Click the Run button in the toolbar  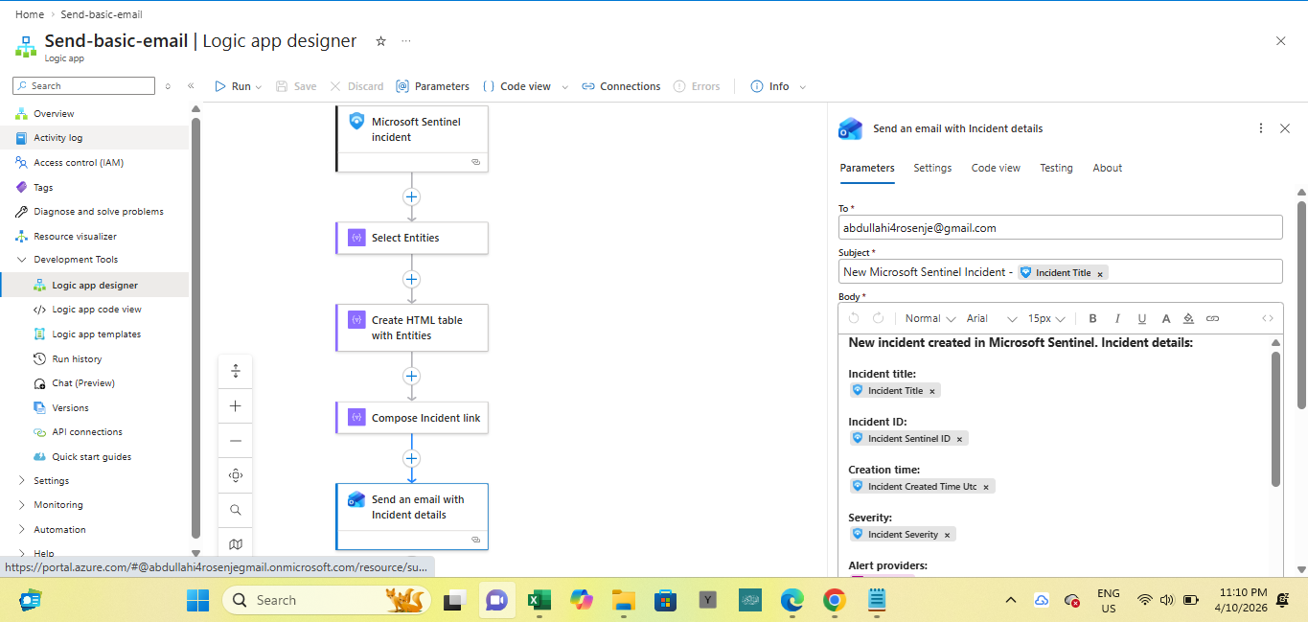[x=232, y=86]
